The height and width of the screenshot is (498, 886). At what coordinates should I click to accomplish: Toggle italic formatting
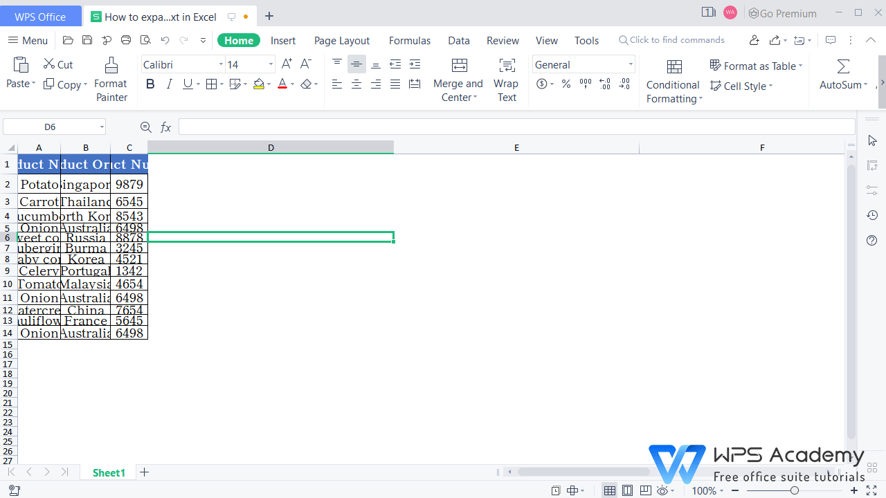169,84
